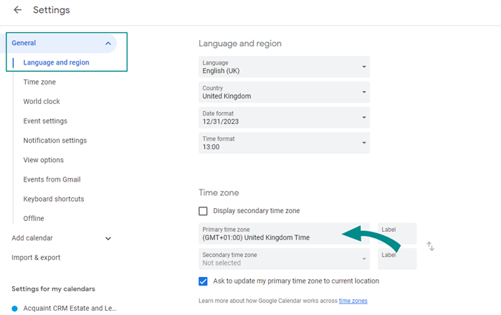This screenshot has width=501, height=315.
Task: Open Import & export page
Action: coord(36,258)
